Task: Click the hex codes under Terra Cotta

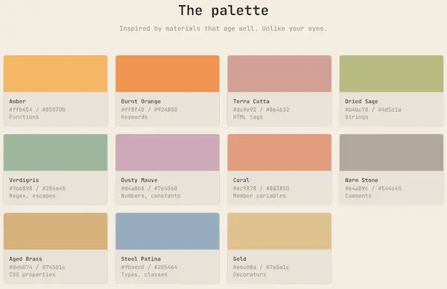Action: [261, 109]
